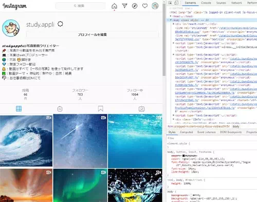This screenshot has height=202, width=257.
Task: Click the #262626 black color swatch
Action: tap(183, 156)
